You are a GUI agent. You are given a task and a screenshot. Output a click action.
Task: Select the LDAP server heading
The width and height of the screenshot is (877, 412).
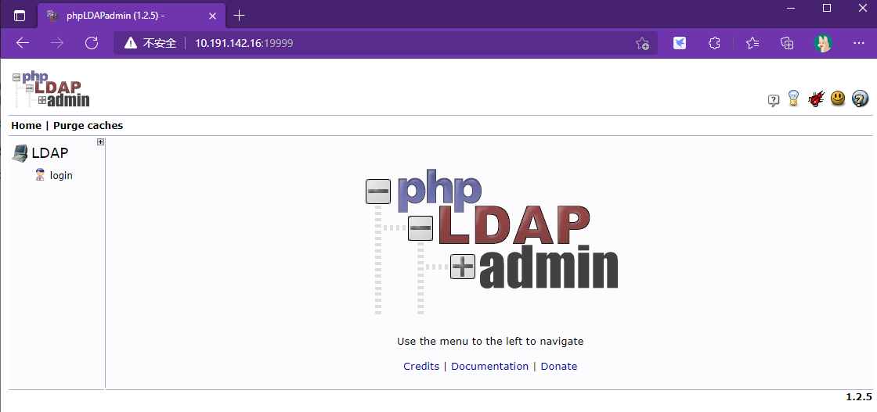pos(50,153)
